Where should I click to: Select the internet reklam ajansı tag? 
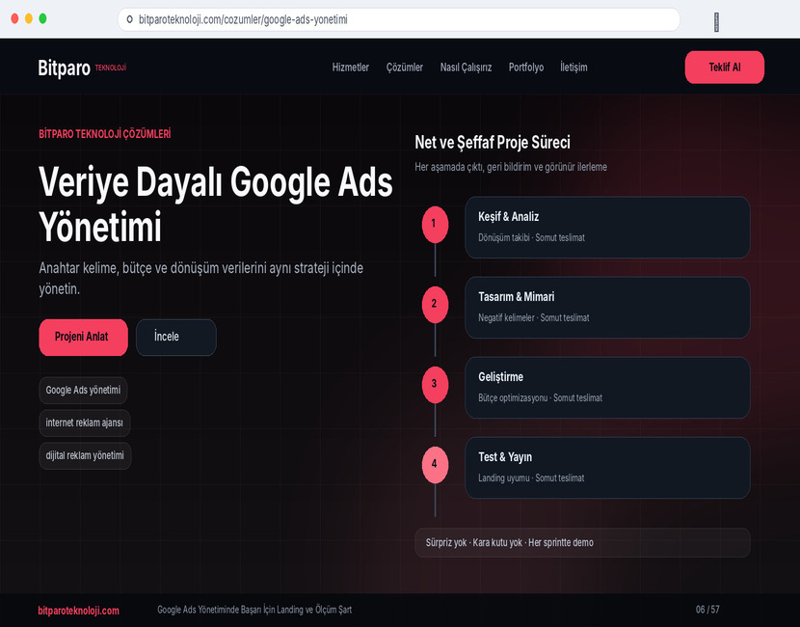pyautogui.click(x=85, y=423)
